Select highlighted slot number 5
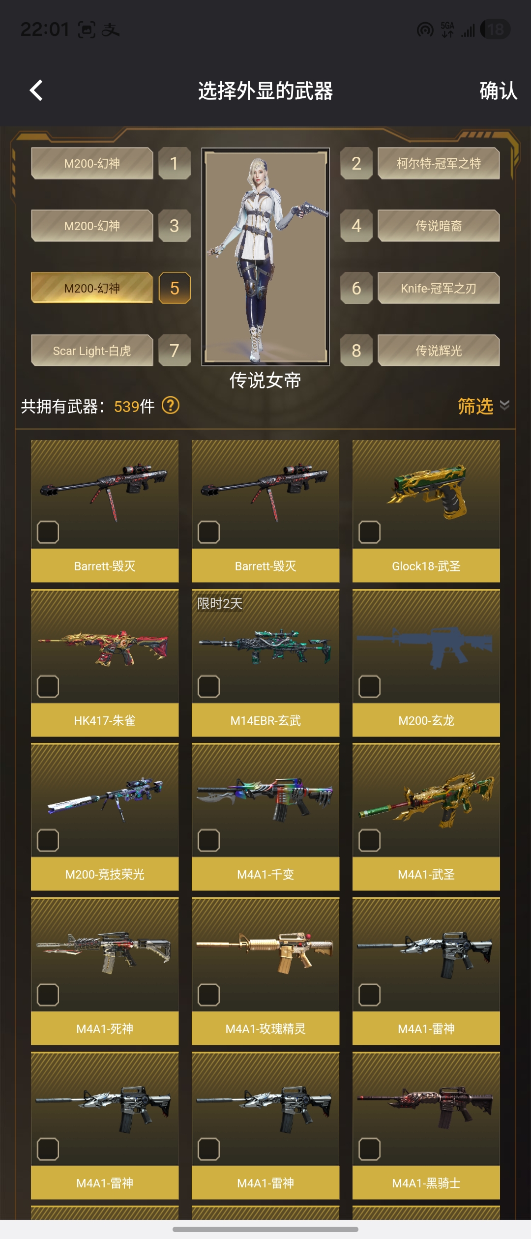 pos(175,288)
